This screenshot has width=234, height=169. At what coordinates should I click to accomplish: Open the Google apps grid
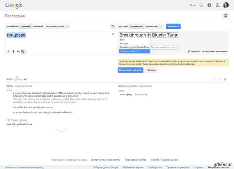(x=201, y=5)
